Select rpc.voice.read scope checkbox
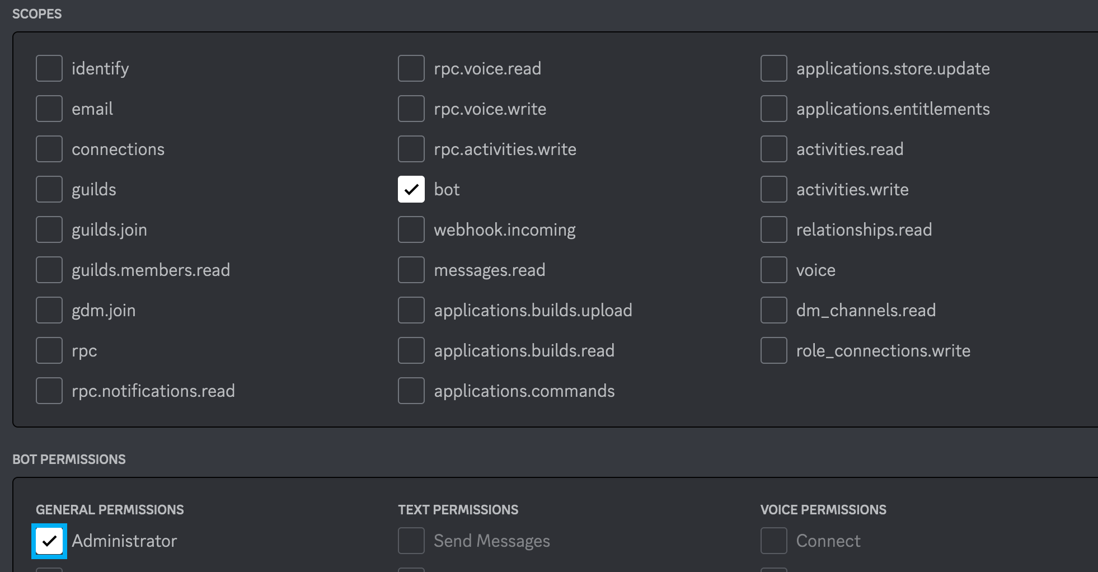The height and width of the screenshot is (572, 1098). 411,68
